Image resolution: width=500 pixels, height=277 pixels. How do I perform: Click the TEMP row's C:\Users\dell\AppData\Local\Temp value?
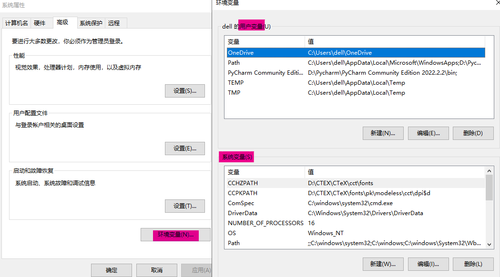click(356, 83)
